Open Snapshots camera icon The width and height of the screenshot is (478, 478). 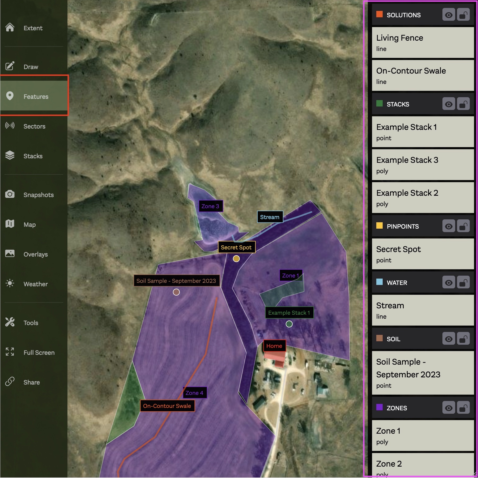[10, 194]
